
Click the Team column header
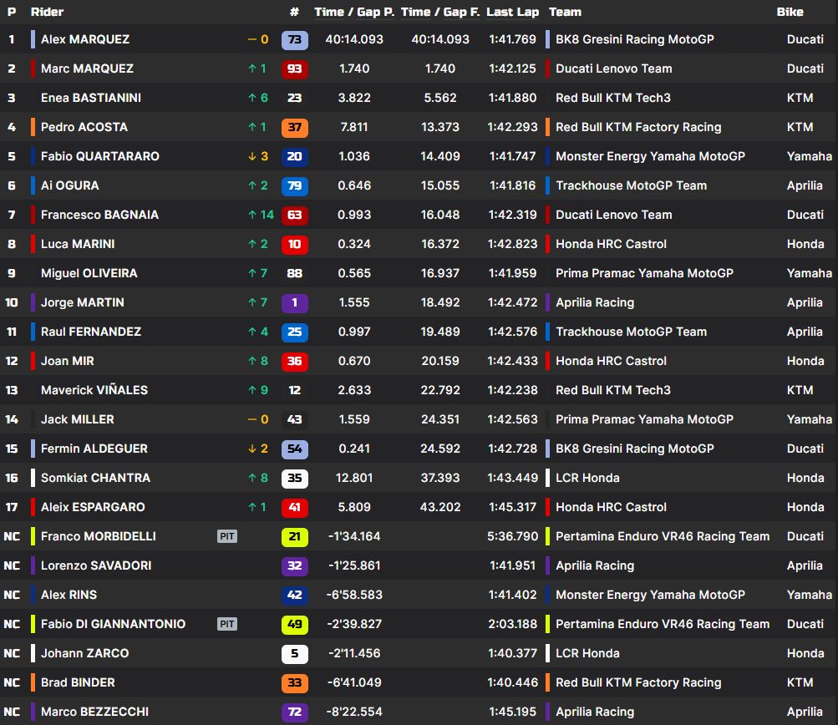[x=565, y=12]
